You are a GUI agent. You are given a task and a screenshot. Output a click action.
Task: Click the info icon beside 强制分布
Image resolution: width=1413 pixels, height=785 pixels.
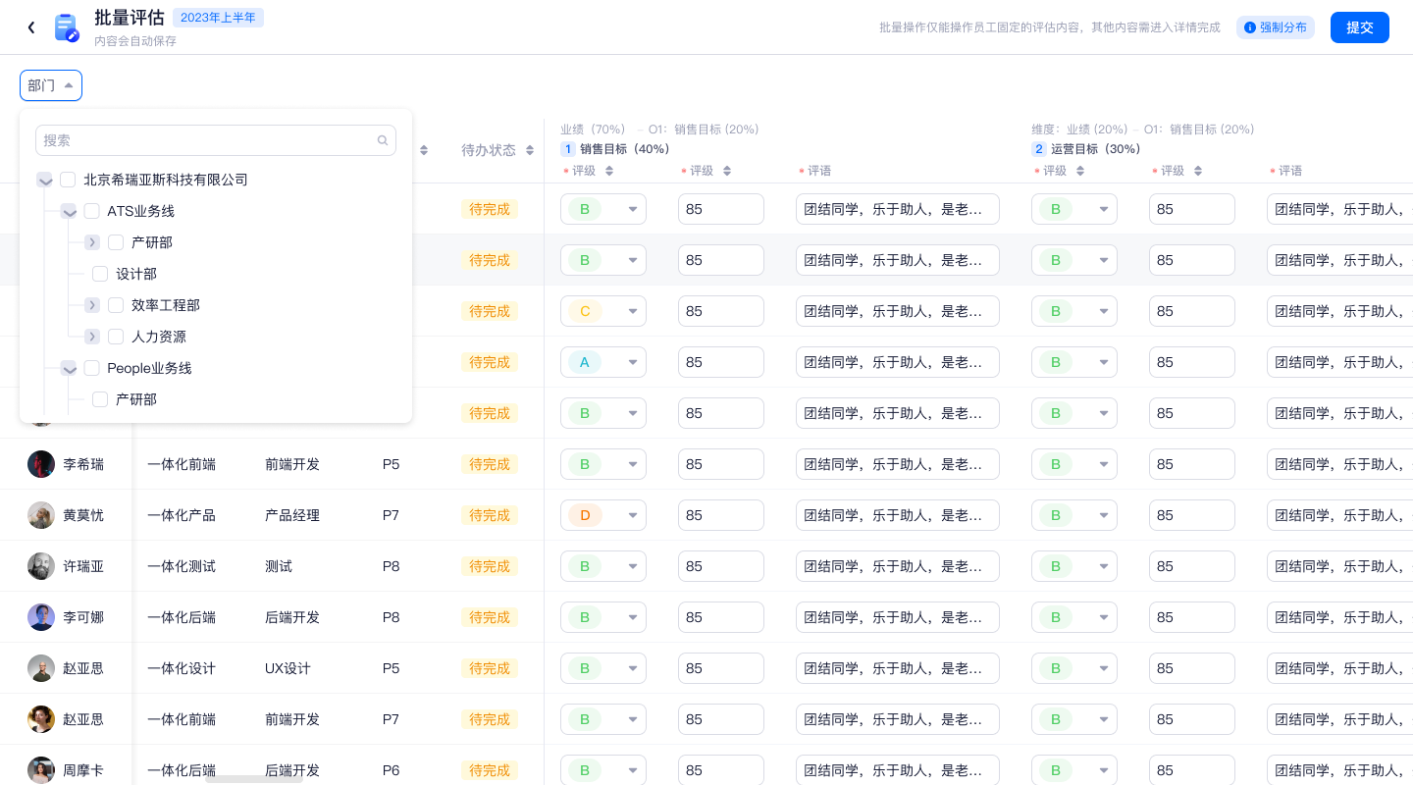coord(1249,27)
